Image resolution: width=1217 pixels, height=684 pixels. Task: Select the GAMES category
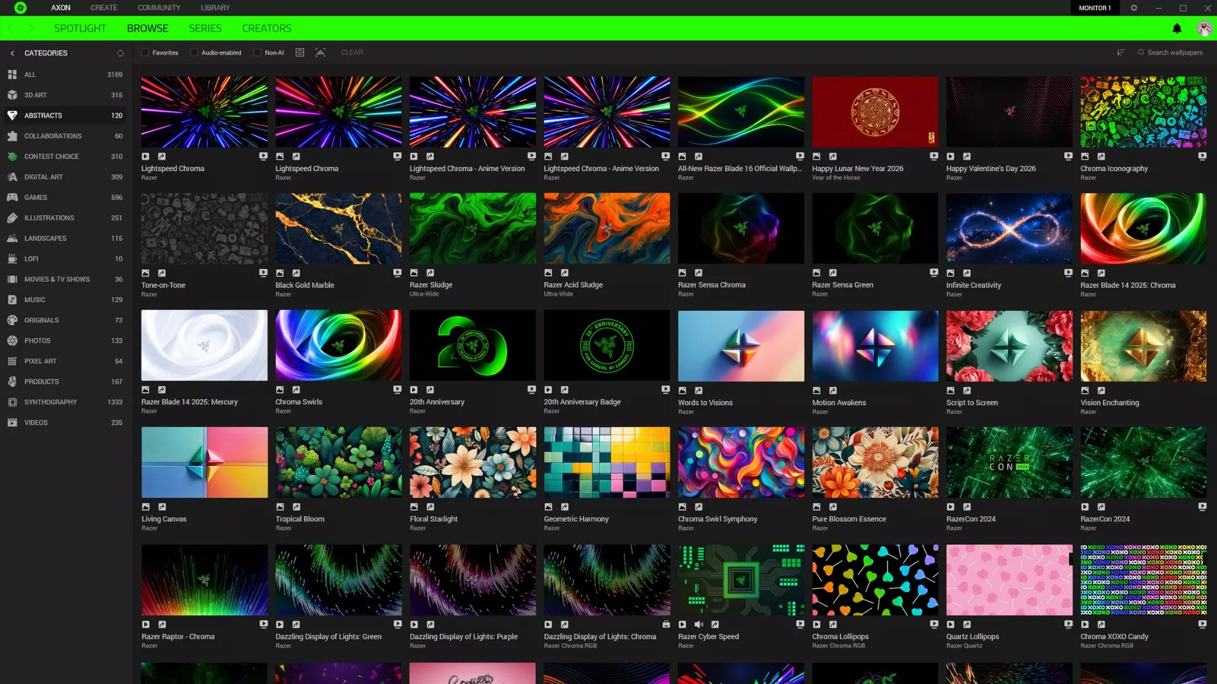click(x=65, y=198)
